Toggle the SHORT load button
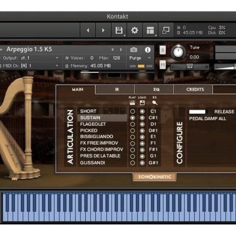This screenshot has width=236, height=236. [142, 111]
